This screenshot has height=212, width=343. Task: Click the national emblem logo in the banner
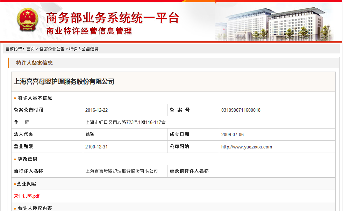click(29, 21)
